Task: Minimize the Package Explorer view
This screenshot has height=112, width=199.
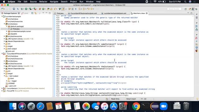Action: (46, 13)
